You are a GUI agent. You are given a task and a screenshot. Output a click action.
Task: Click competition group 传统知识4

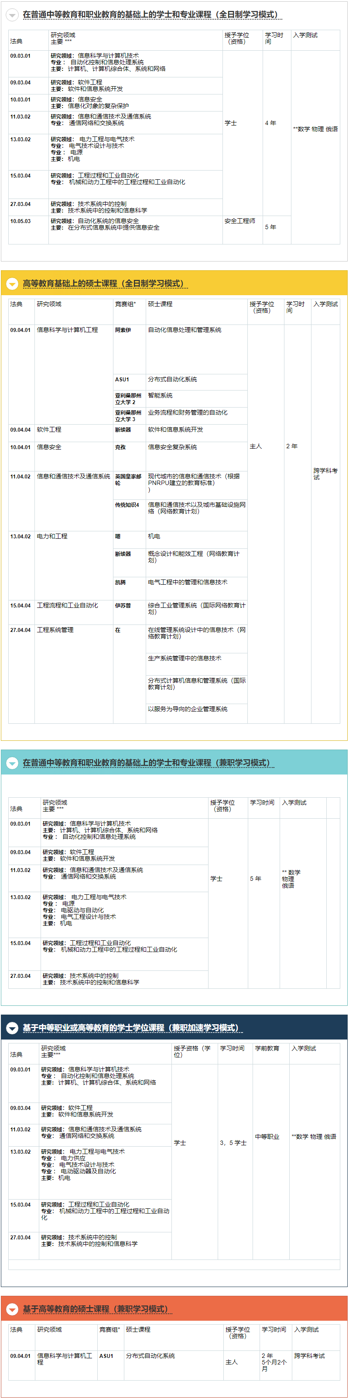click(127, 505)
